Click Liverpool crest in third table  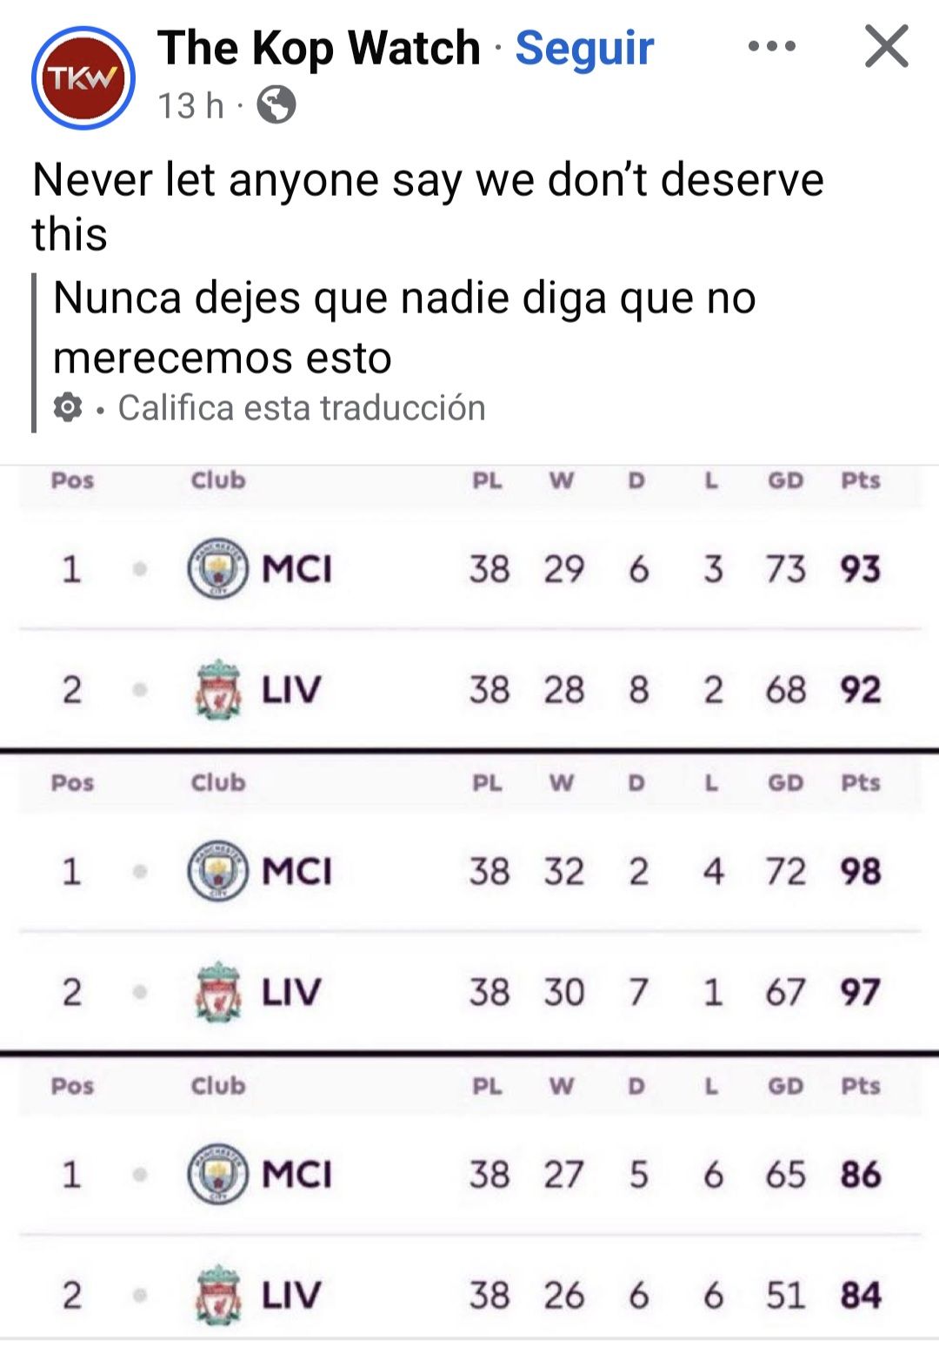click(x=217, y=1294)
